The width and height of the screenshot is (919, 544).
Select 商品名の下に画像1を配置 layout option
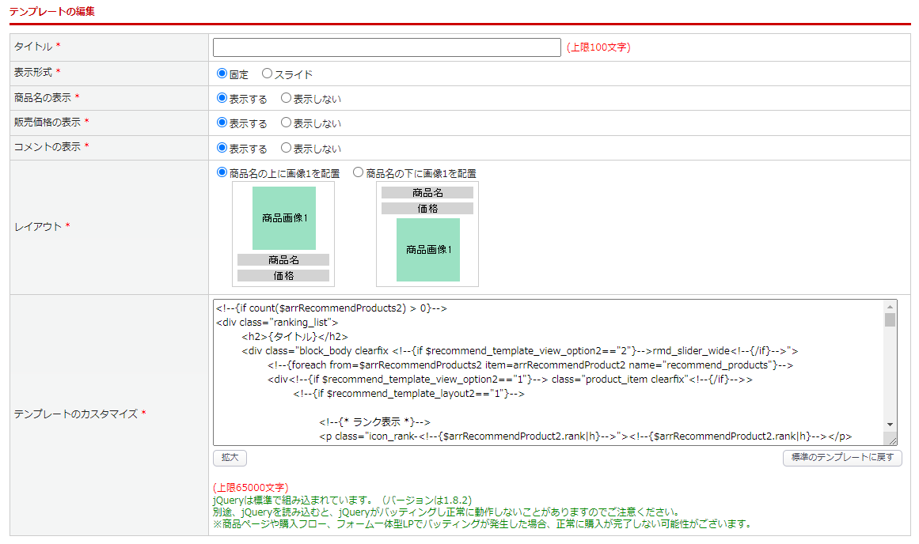tap(359, 172)
